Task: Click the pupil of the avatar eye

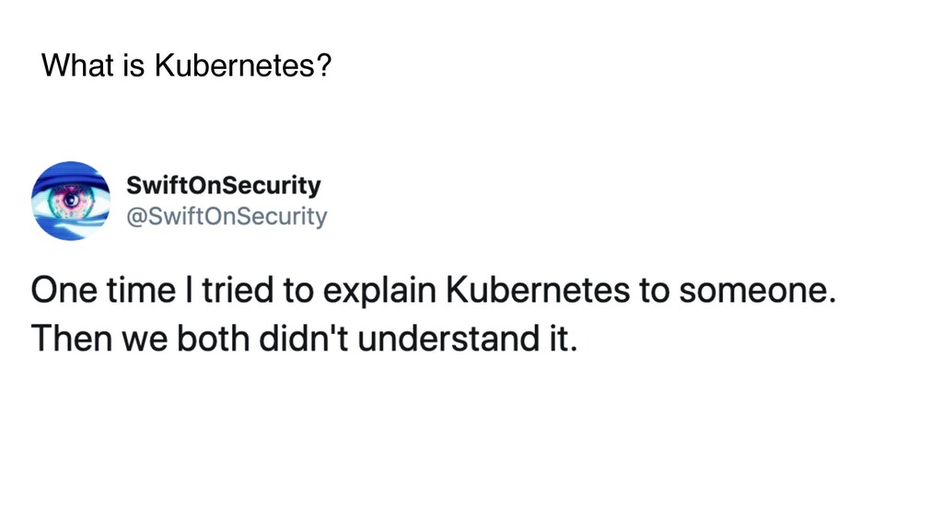Action: click(72, 199)
